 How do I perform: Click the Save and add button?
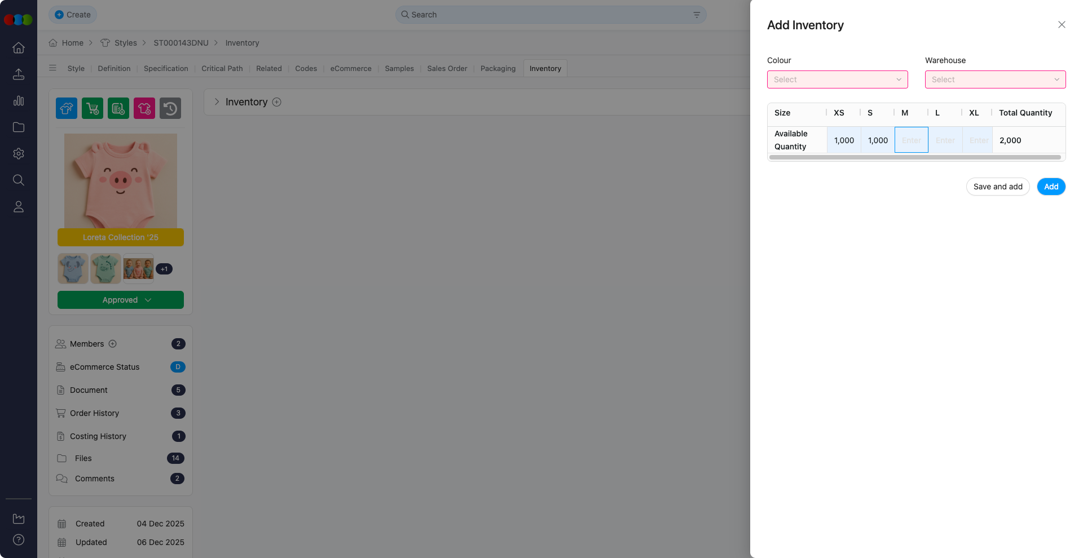click(997, 187)
